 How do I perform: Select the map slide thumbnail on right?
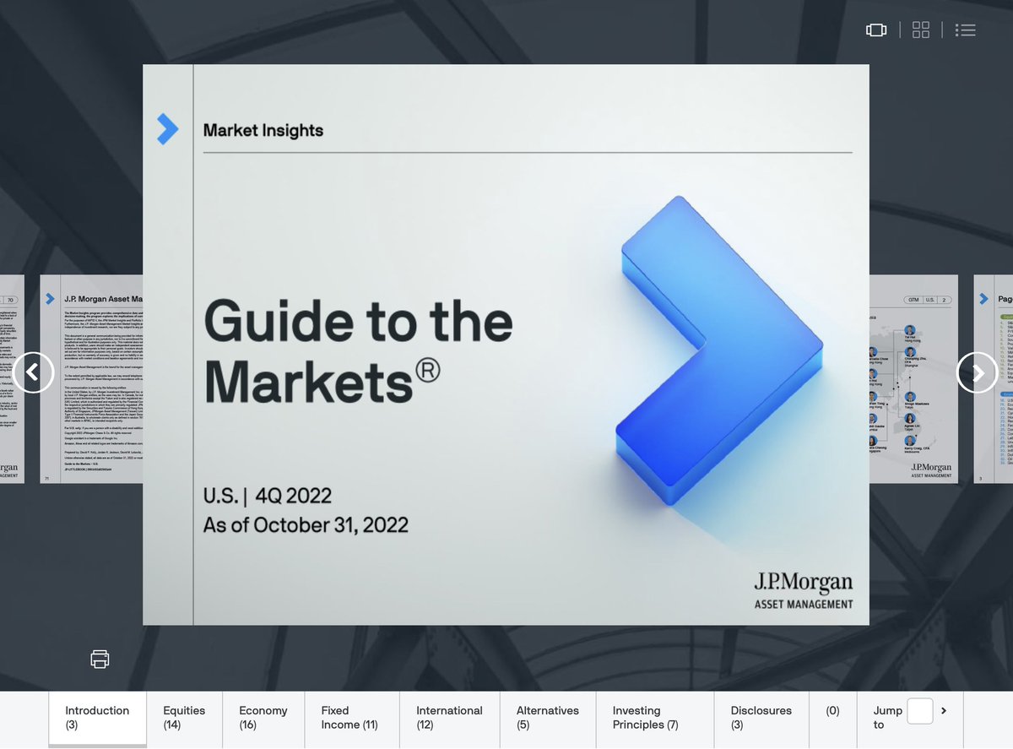tap(913, 378)
